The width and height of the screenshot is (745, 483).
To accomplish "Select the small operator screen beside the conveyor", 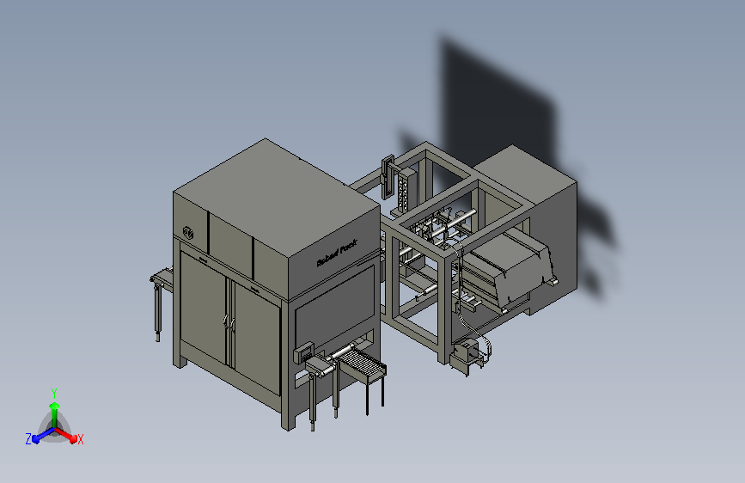I will coord(304,354).
